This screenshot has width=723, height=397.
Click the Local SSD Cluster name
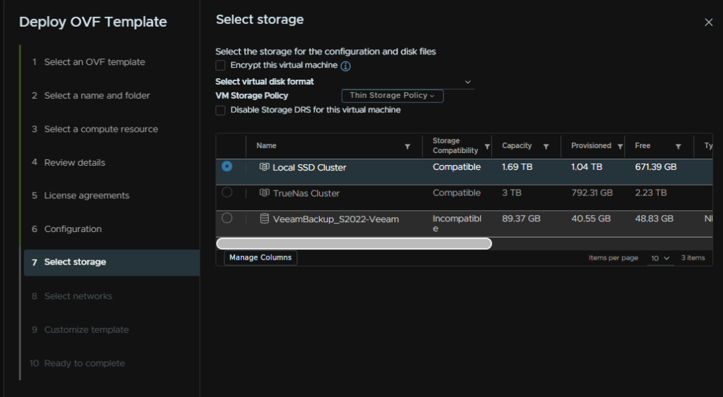point(309,168)
